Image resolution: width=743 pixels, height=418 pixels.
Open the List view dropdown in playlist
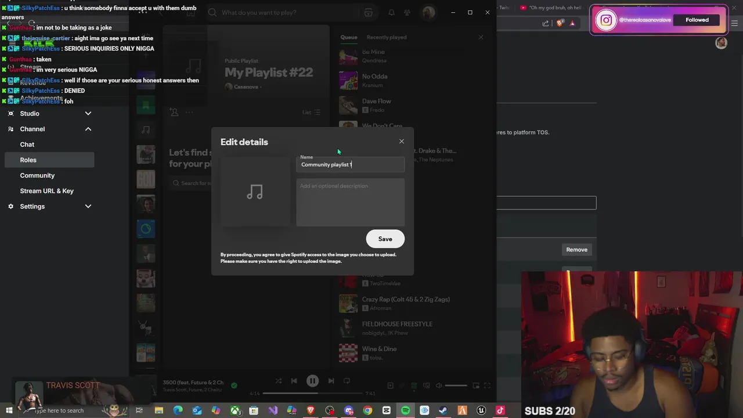pos(311,112)
